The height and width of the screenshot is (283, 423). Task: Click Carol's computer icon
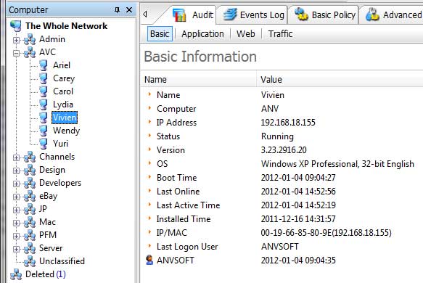click(x=44, y=91)
